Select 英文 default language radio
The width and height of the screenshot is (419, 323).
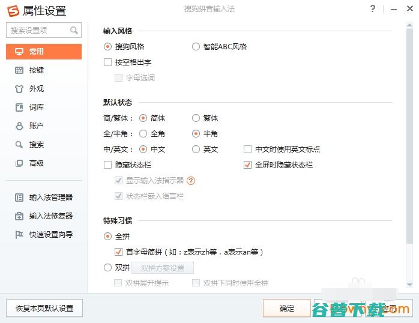[196, 149]
